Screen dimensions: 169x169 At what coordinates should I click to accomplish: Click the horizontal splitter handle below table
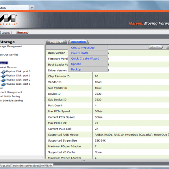tap(83, 160)
